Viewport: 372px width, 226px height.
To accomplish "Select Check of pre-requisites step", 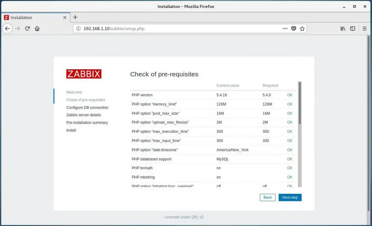I will click(86, 100).
